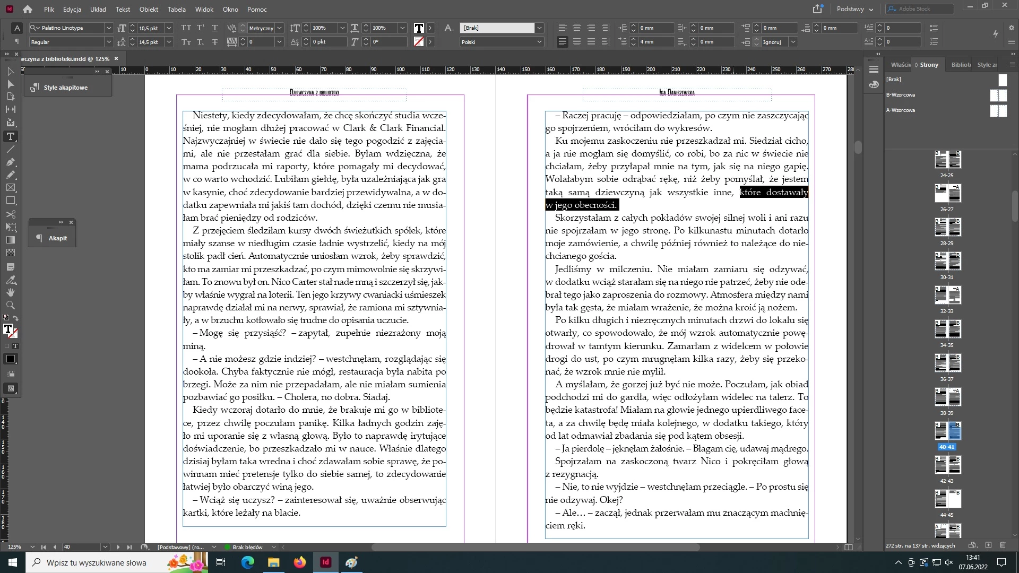The height and width of the screenshot is (573, 1019).
Task: Select the Rectangle Frame tool
Action: pos(10,188)
